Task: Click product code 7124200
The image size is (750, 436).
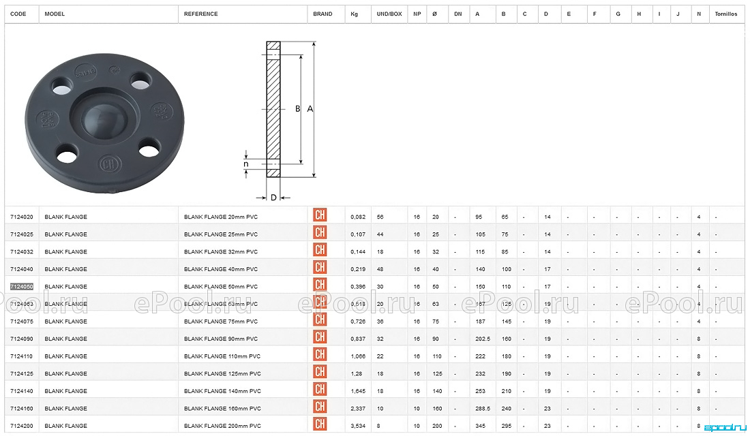Action: point(22,426)
